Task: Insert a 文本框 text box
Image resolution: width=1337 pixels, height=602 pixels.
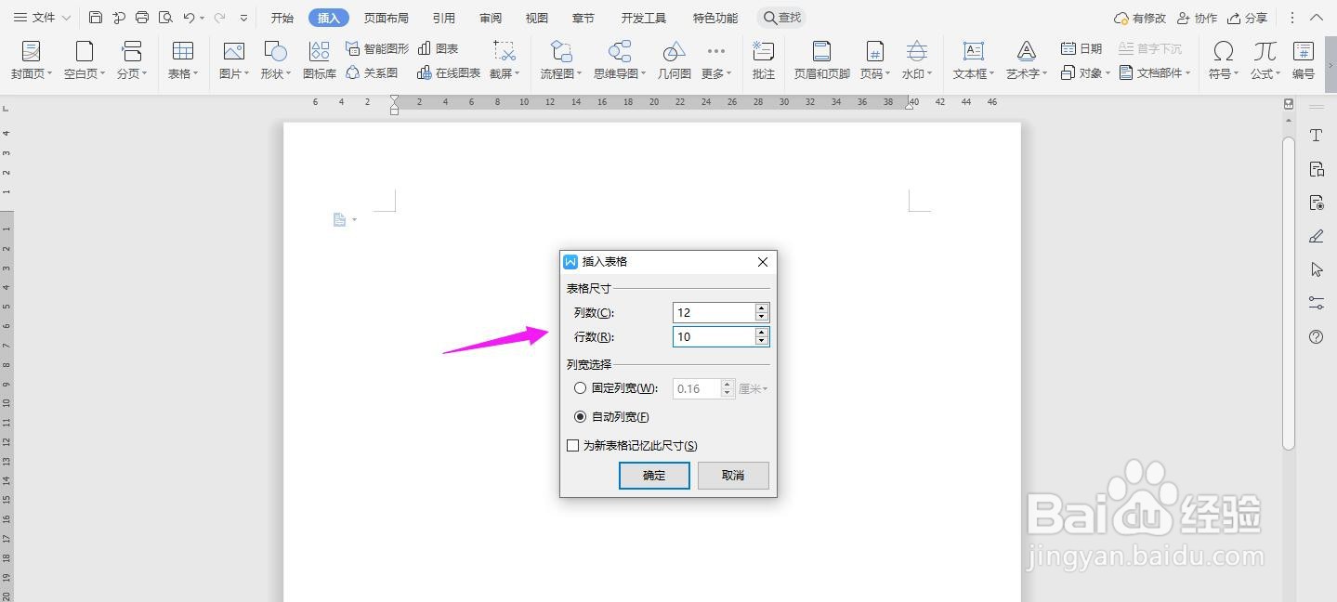Action: tap(973, 60)
